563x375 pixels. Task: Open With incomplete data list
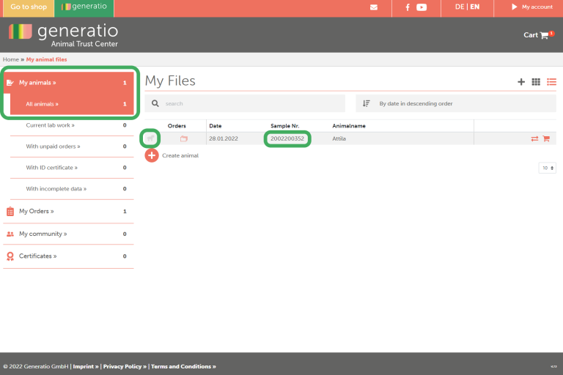click(72, 189)
